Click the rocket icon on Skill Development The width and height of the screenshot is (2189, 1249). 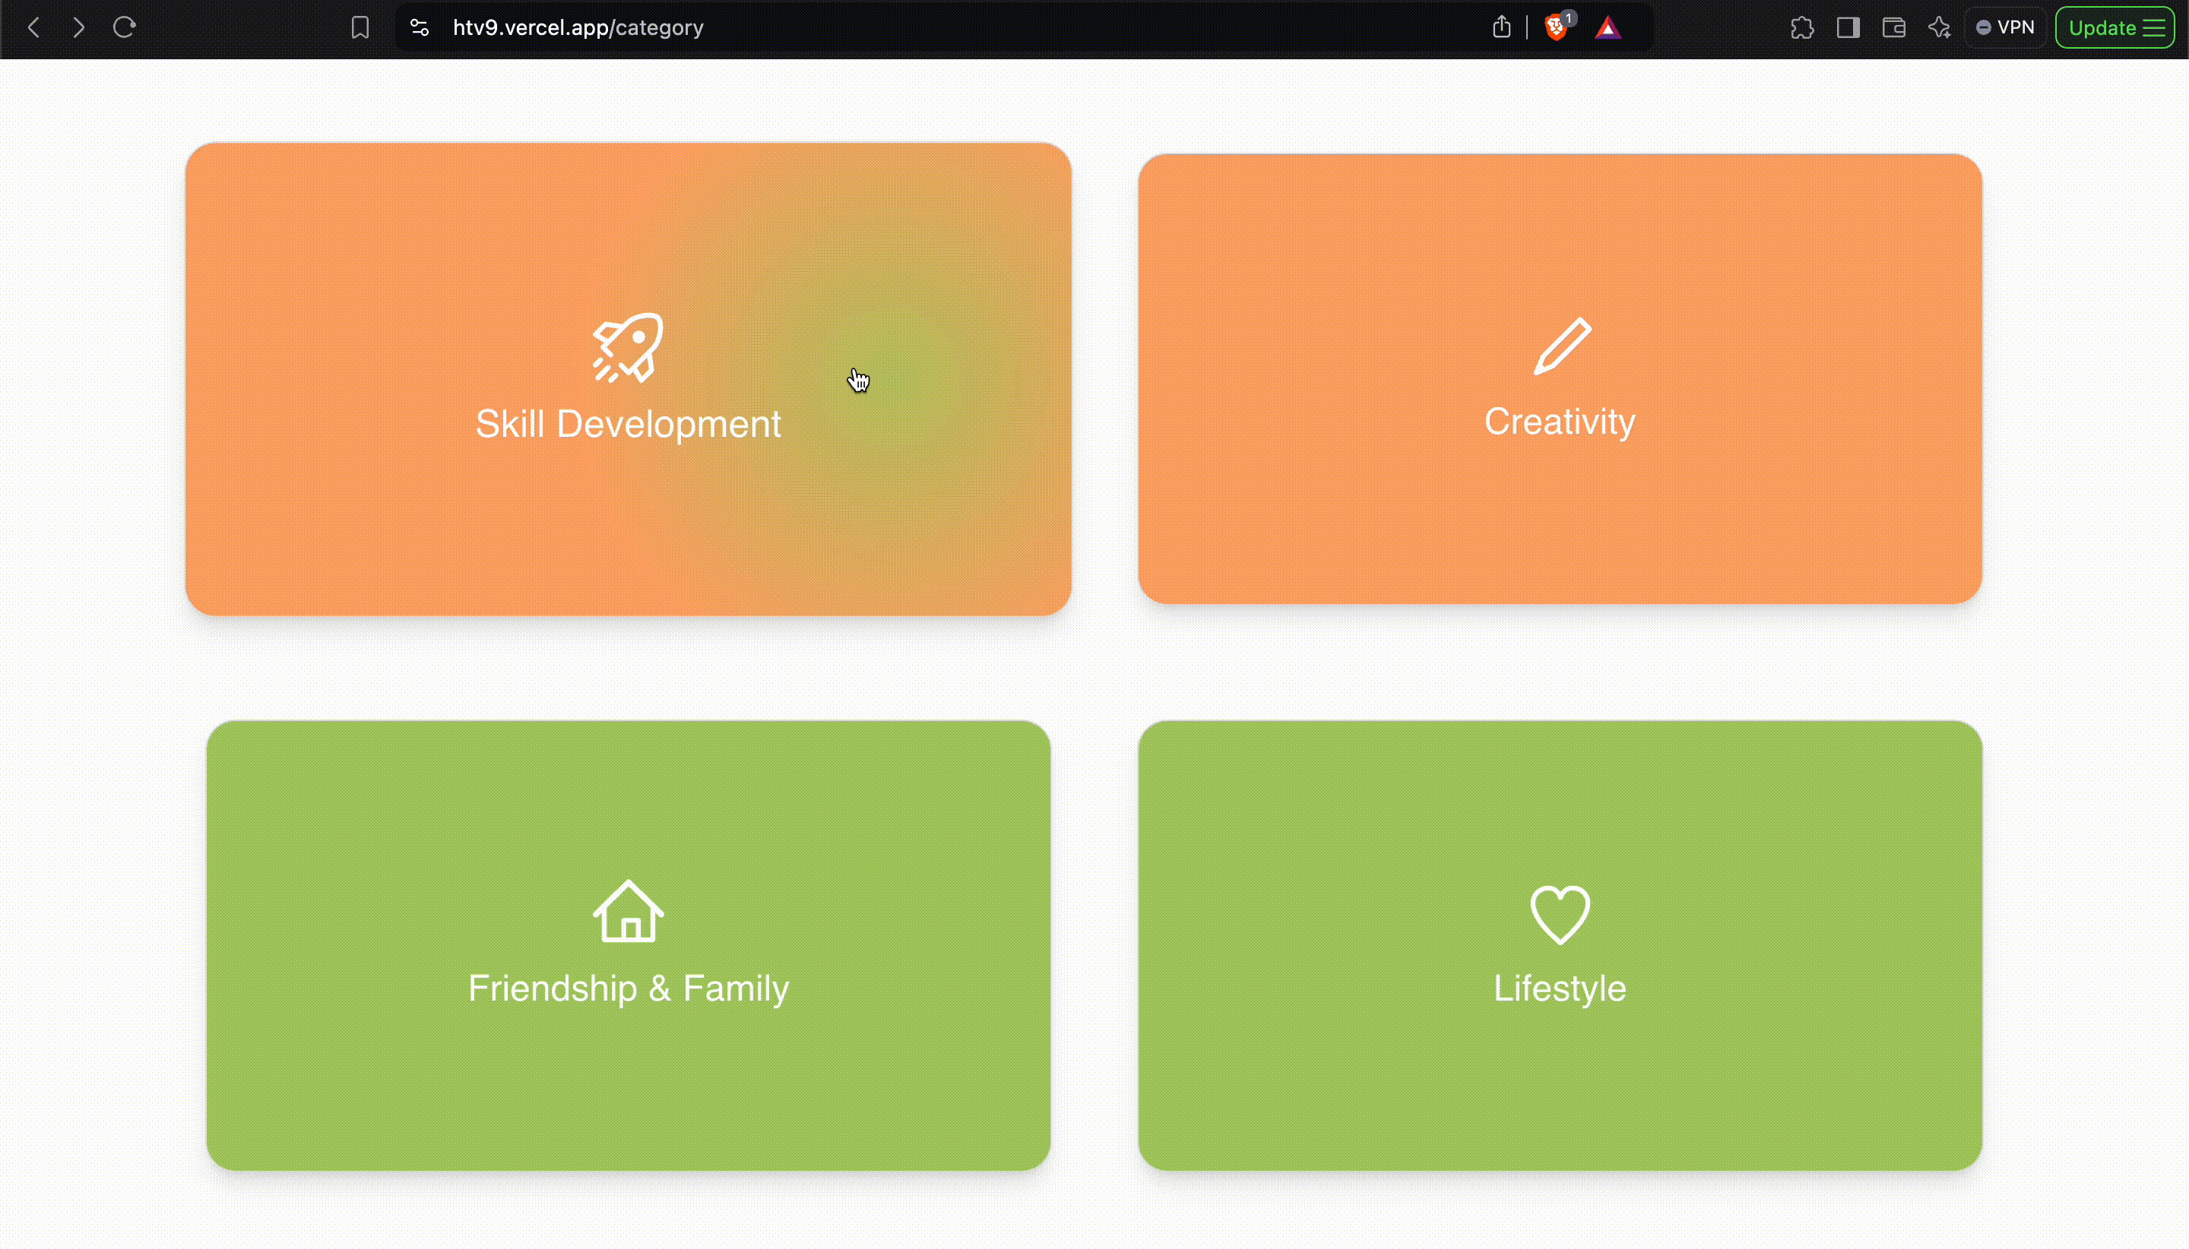(x=627, y=347)
